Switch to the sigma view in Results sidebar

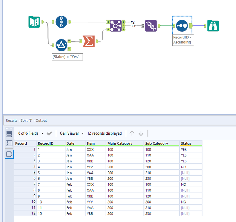pyautogui.click(x=9, y=143)
